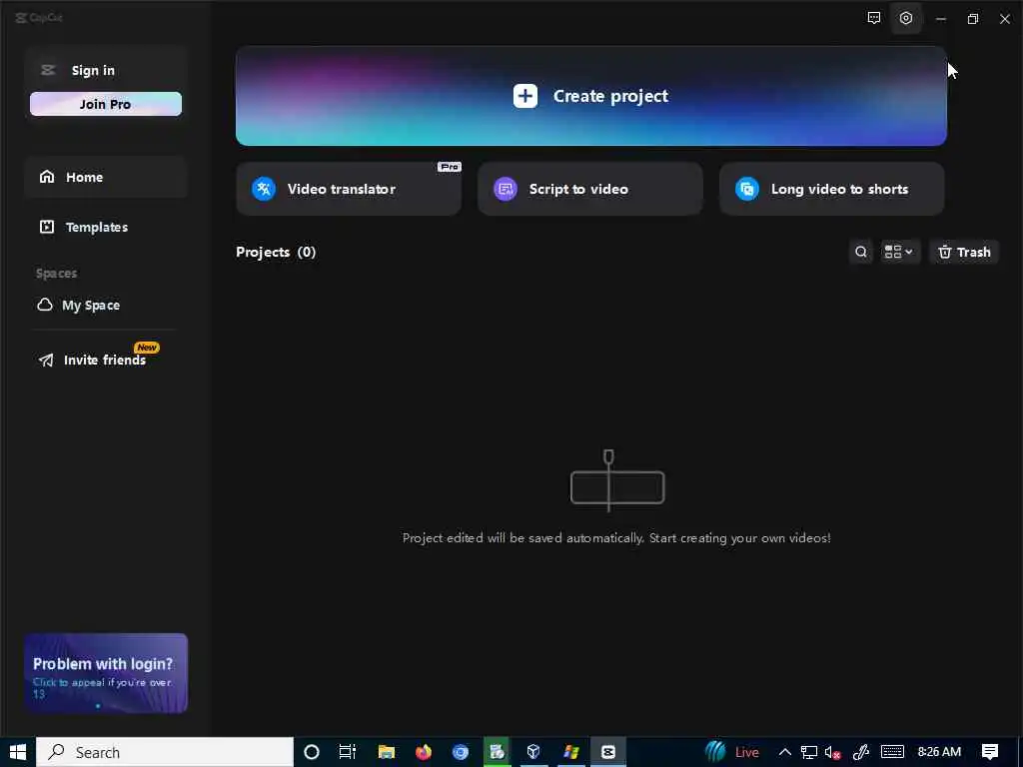This screenshot has height=767, width=1023.
Task: Expand the project view layout dropdown
Action: point(899,252)
